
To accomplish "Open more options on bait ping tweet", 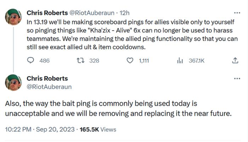I will (x=237, y=78).
